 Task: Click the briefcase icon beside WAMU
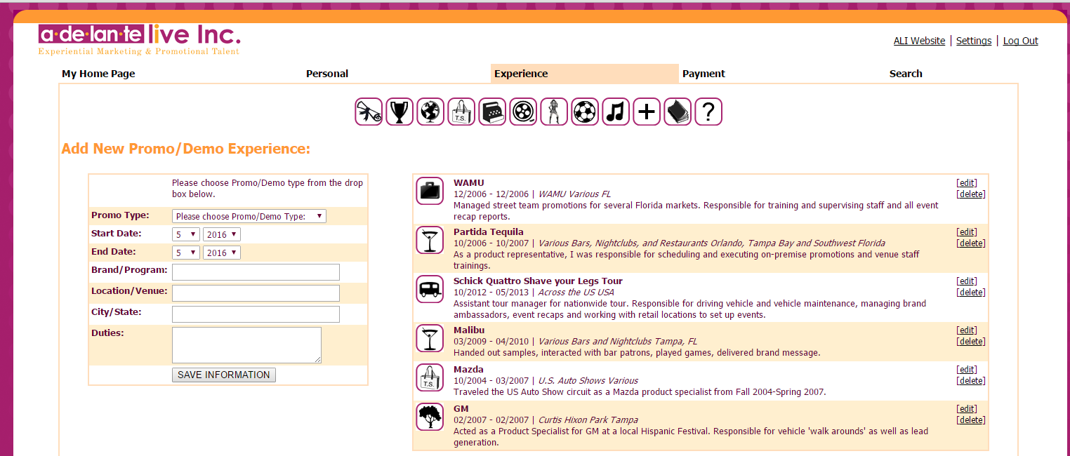(x=430, y=191)
